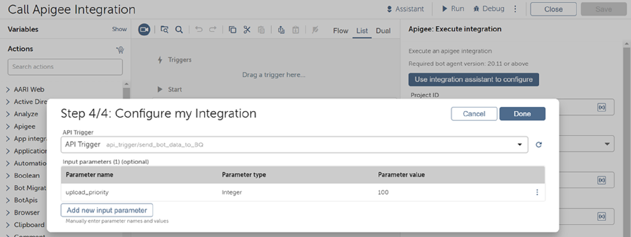The image size is (631, 237).
Task: Open the upload_priority row options menu
Action: click(537, 192)
